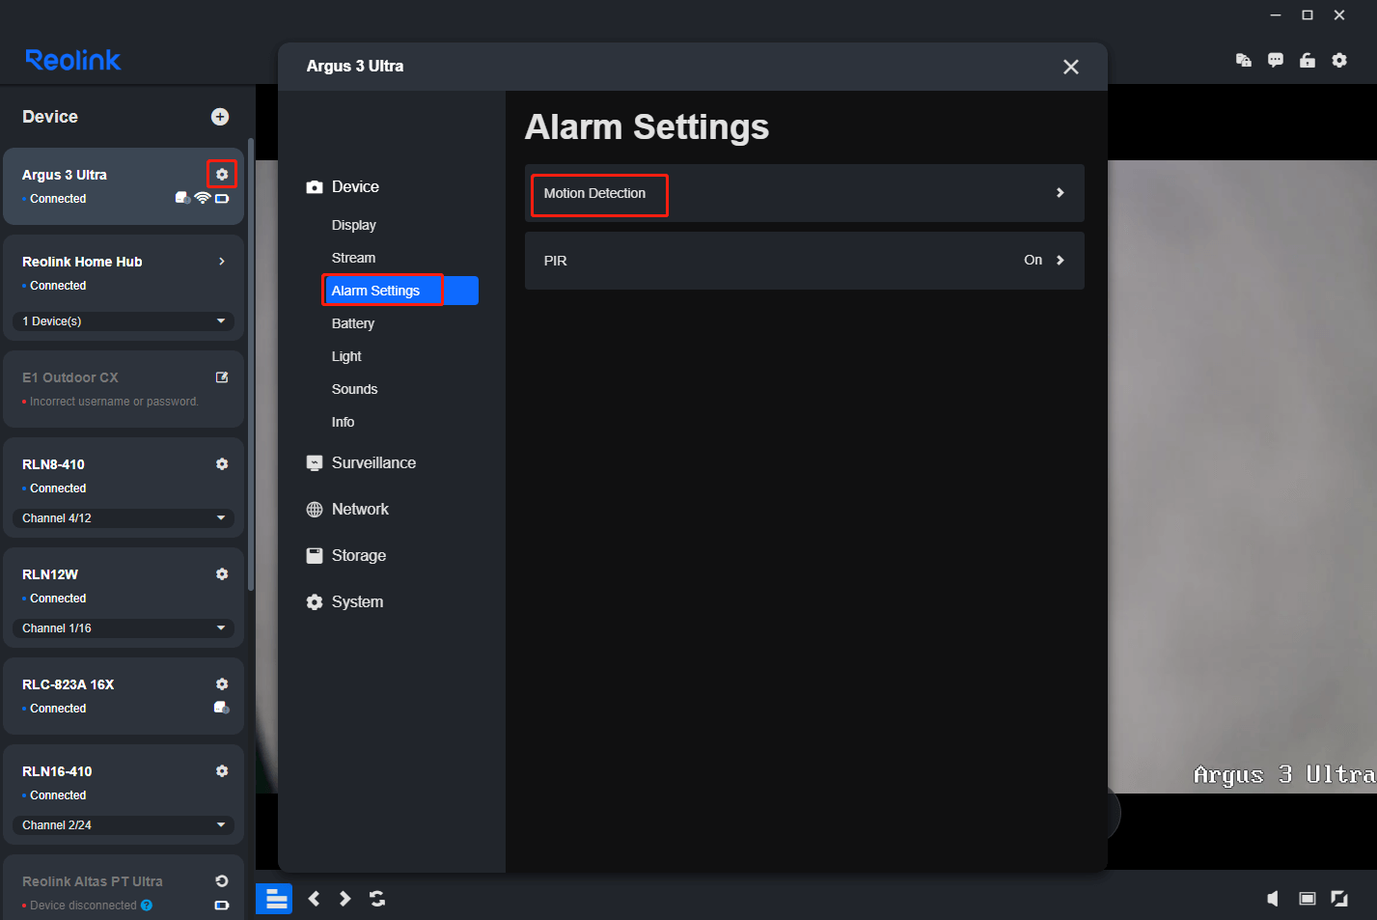1377x920 pixels.
Task: Open Display settings
Action: click(x=354, y=225)
